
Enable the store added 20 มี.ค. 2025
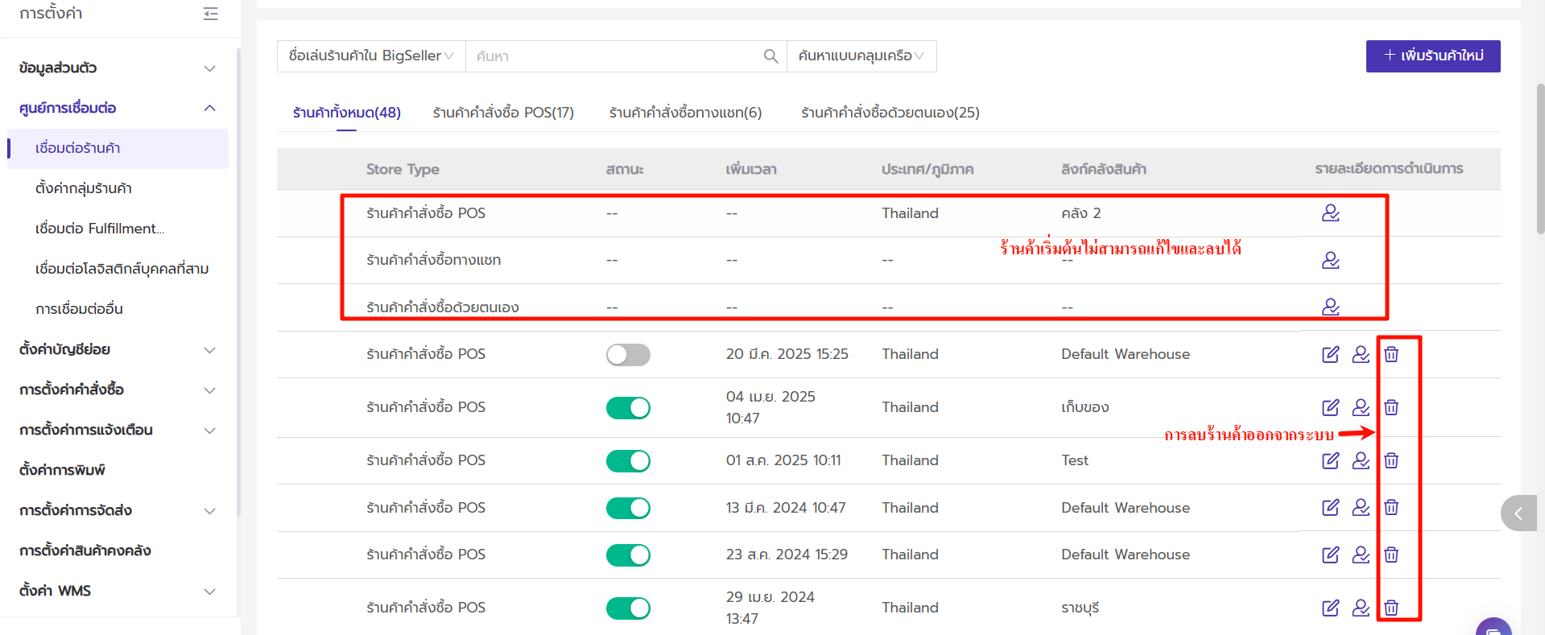coord(628,355)
